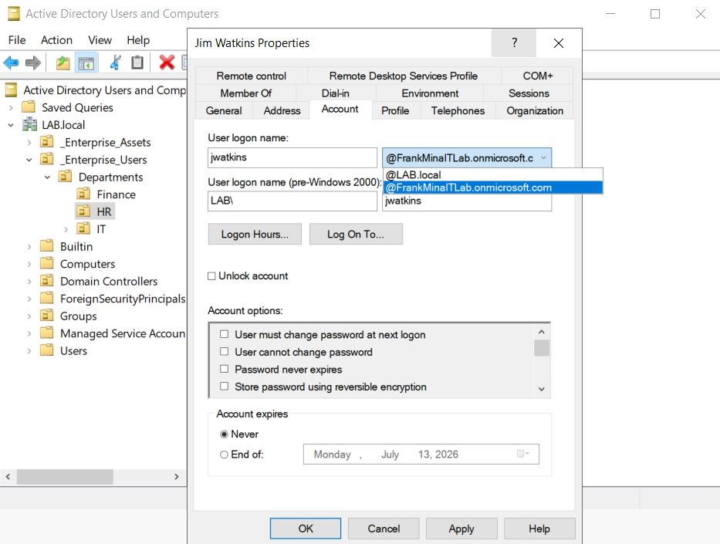Click the Log On To button
The width and height of the screenshot is (720, 544).
click(x=356, y=234)
